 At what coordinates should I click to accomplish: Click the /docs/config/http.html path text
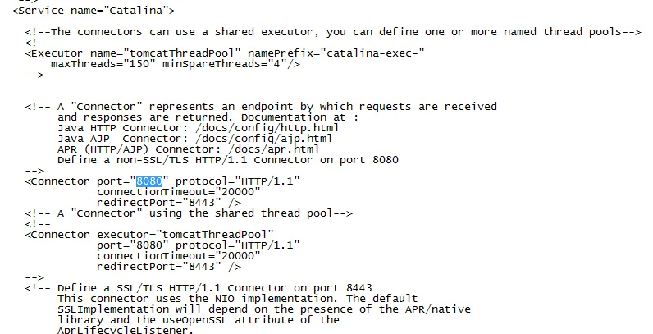(267, 128)
